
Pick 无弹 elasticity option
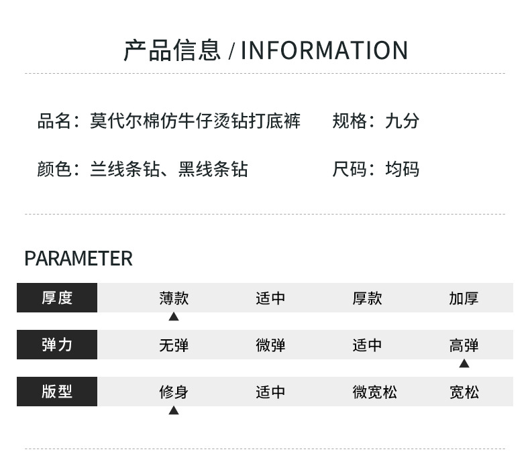point(174,345)
